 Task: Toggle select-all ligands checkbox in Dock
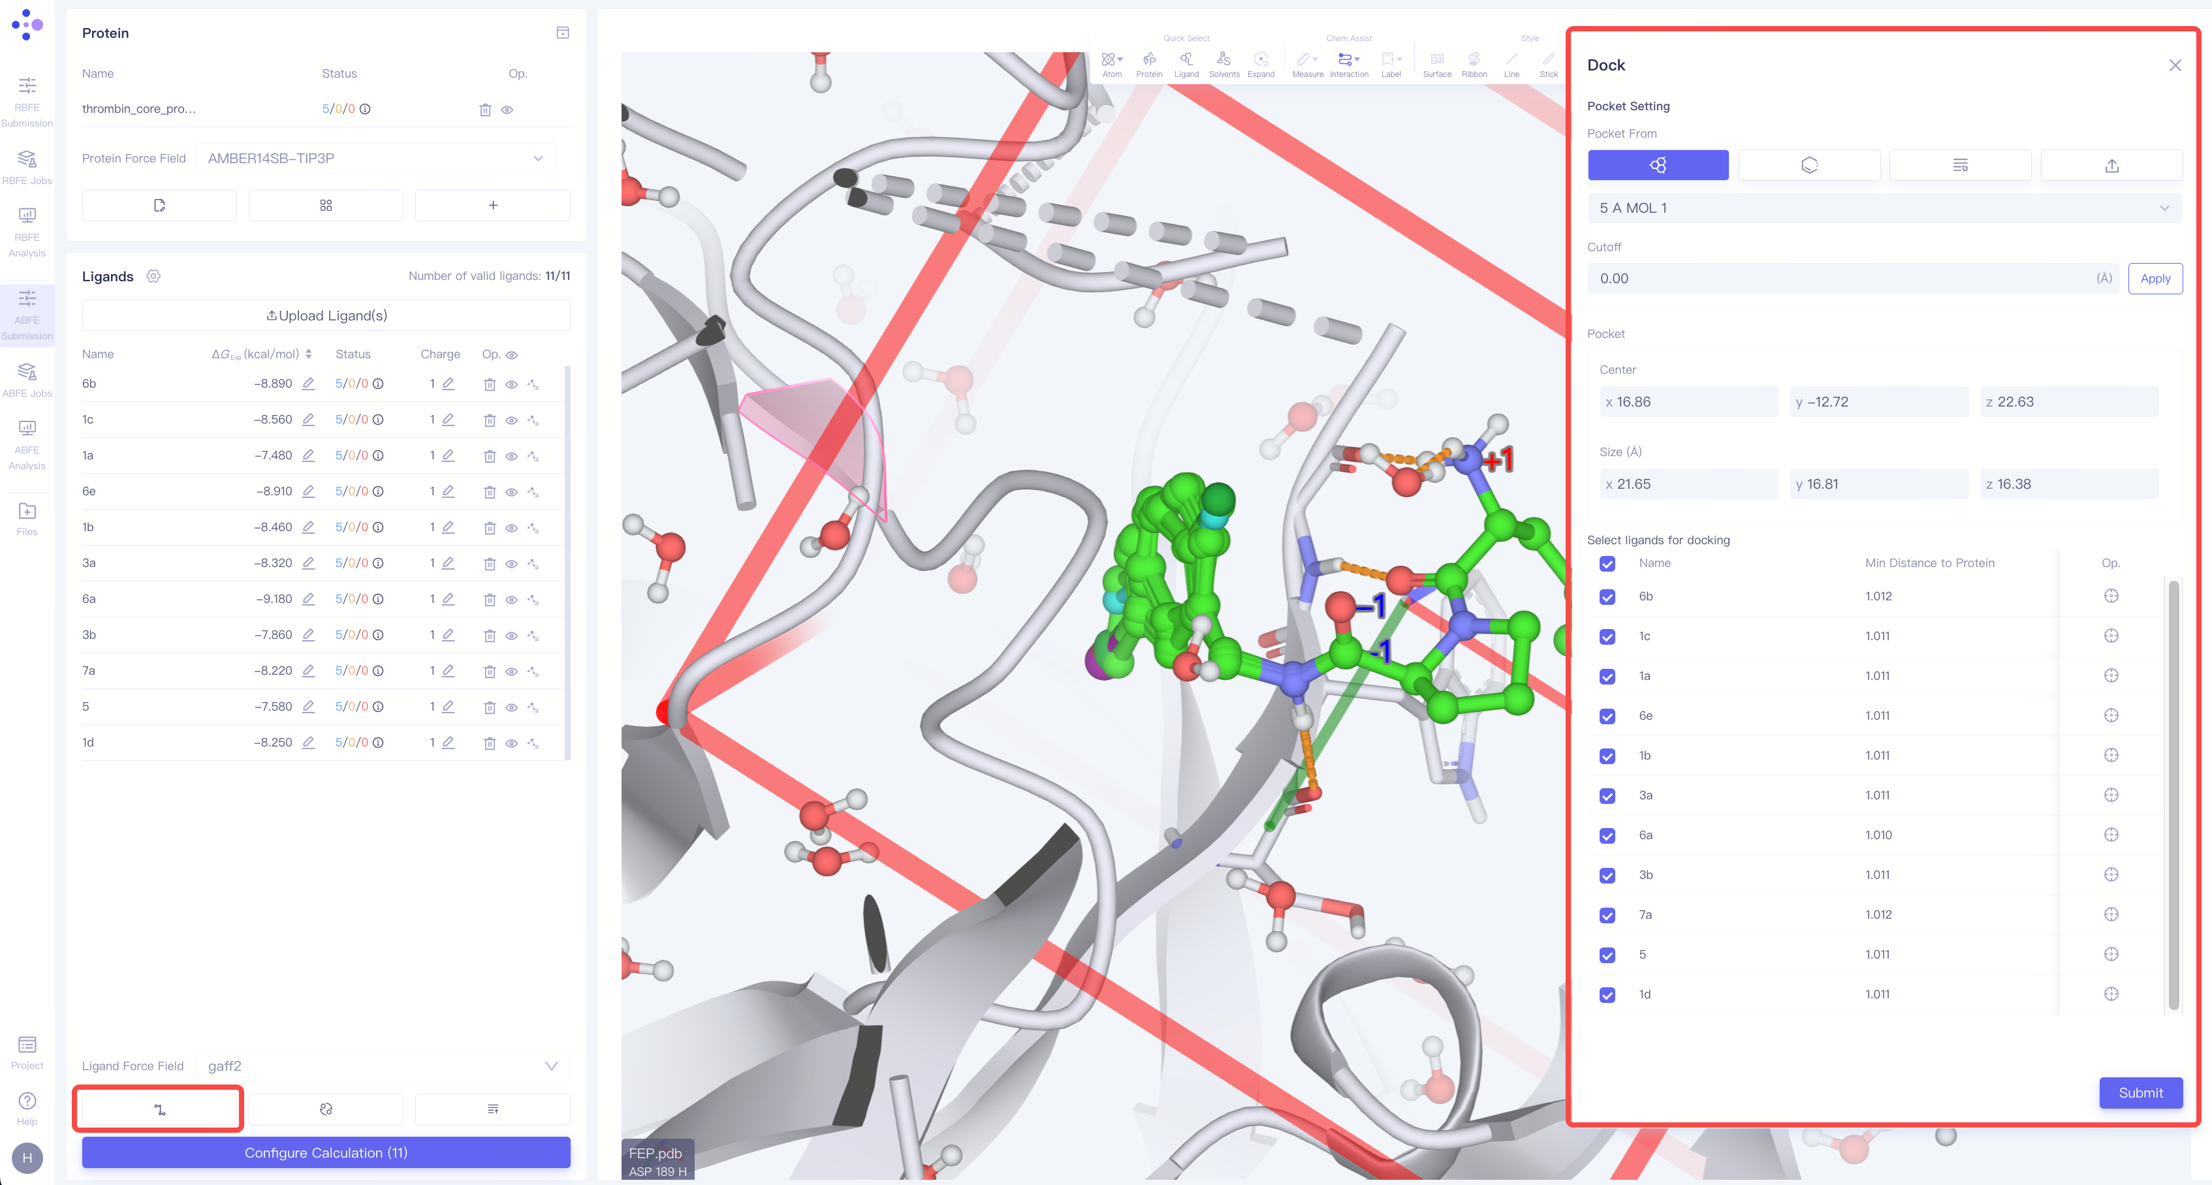pyautogui.click(x=1607, y=564)
